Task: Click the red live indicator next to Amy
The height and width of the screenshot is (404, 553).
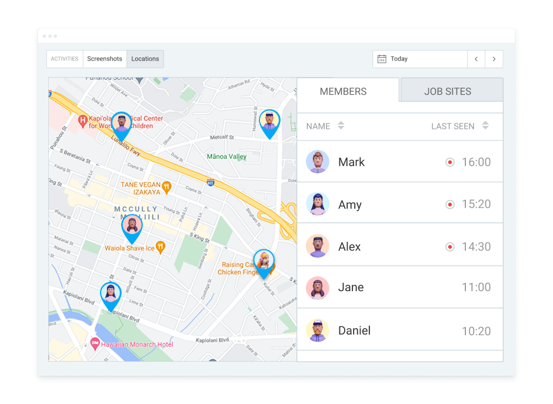Action: pos(449,205)
